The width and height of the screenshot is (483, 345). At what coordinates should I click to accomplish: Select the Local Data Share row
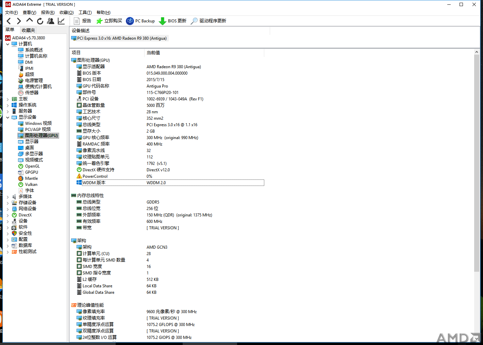(x=167, y=286)
